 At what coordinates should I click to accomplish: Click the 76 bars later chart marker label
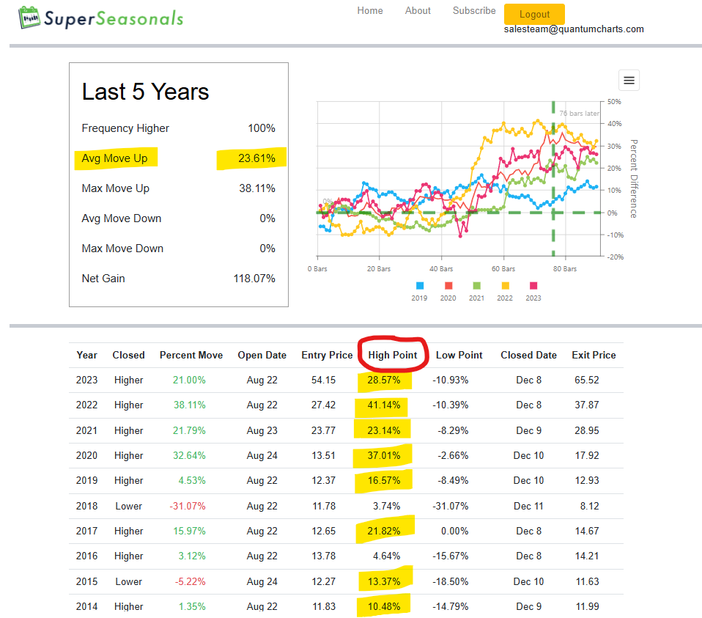[579, 114]
